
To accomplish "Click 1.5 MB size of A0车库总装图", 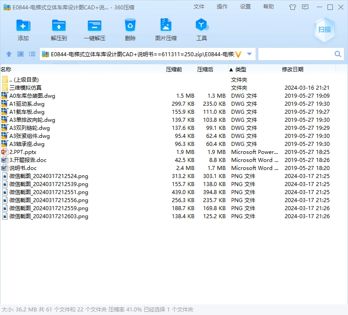I will coord(185,95).
